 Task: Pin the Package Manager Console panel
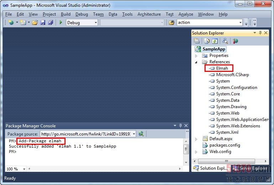click(180, 126)
